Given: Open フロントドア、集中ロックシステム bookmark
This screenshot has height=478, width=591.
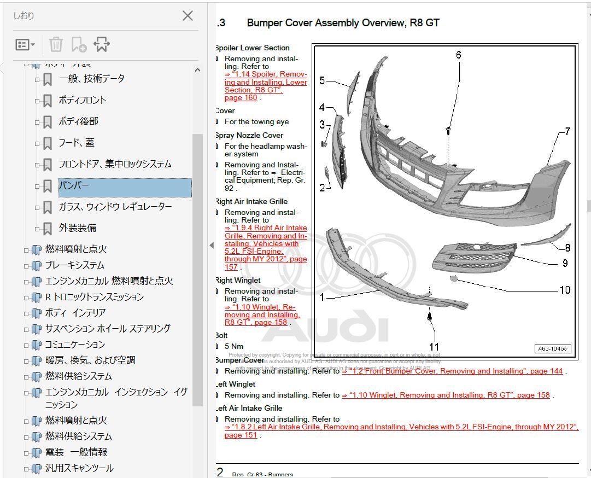Looking at the screenshot, I should click(115, 164).
